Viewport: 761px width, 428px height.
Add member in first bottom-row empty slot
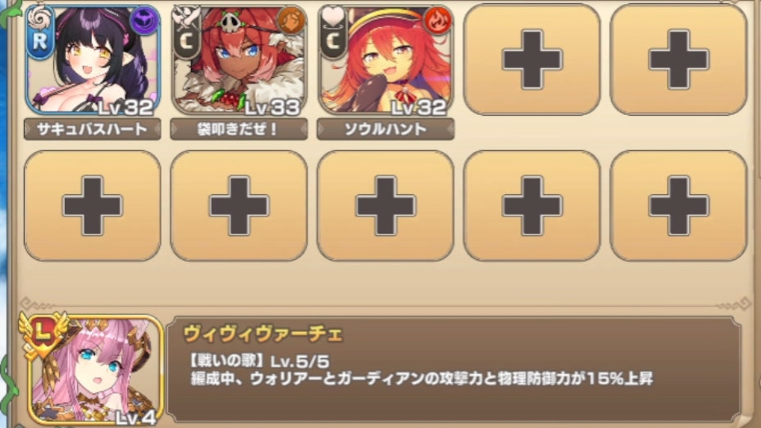[92, 206]
